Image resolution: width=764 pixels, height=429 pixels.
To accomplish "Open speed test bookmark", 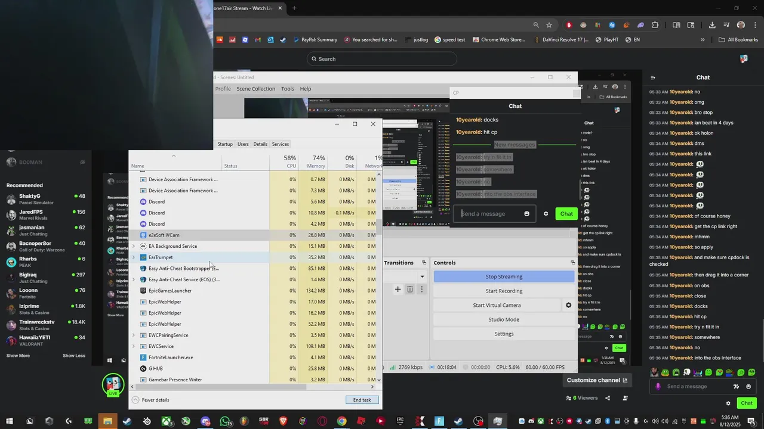I will 449,40.
